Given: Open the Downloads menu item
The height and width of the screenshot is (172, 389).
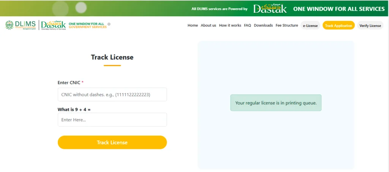Looking at the screenshot, I should (263, 25).
